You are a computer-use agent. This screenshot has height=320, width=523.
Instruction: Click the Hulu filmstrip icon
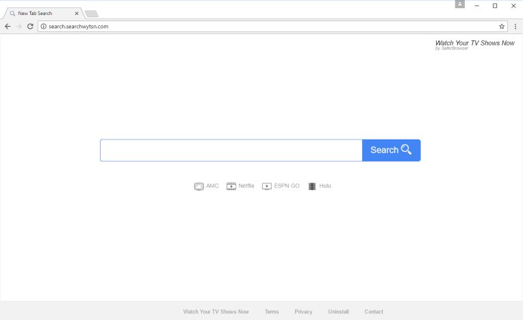click(312, 186)
